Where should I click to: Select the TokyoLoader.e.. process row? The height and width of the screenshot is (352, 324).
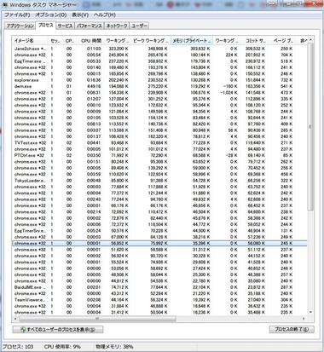pos(159,181)
